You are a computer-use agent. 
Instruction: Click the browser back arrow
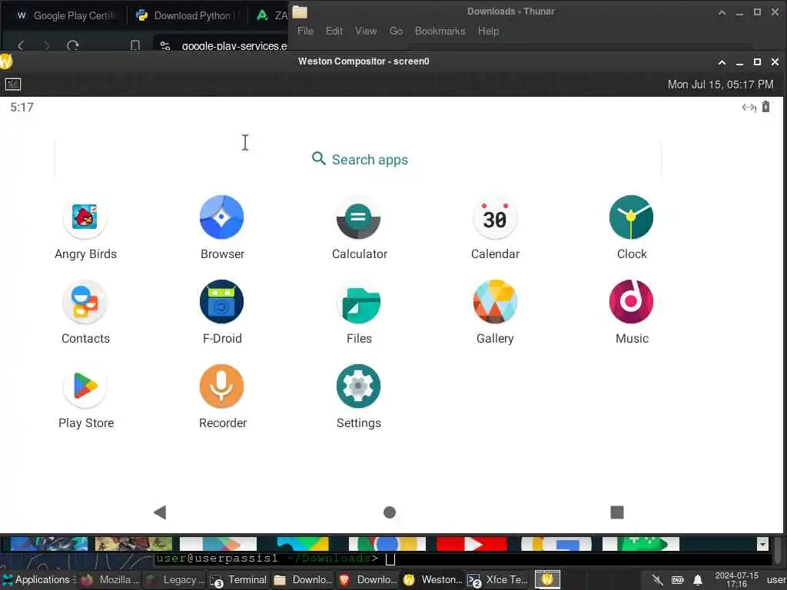coord(21,45)
